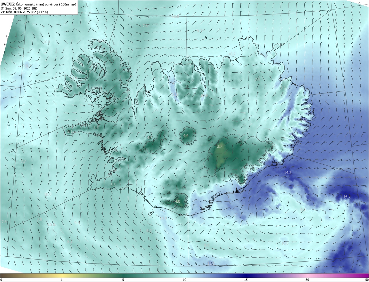Click the color scale label 50
Screen dimensions: 369x282
click(x=367, y=280)
